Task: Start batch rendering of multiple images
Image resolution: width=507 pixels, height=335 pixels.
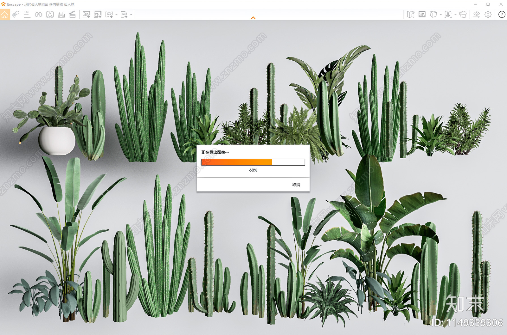Action: point(98,15)
